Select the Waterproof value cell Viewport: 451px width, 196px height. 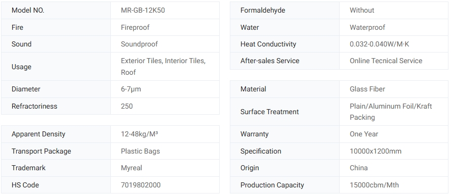coord(393,27)
